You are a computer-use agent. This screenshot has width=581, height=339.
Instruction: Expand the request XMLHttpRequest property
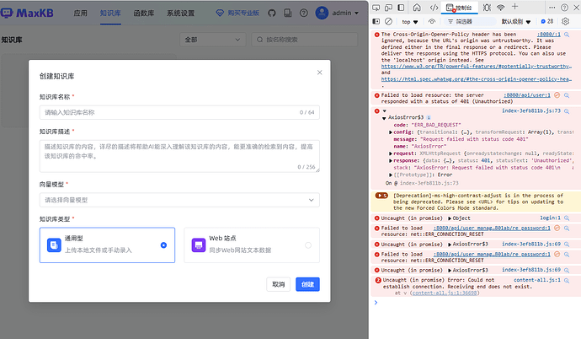[x=391, y=153]
